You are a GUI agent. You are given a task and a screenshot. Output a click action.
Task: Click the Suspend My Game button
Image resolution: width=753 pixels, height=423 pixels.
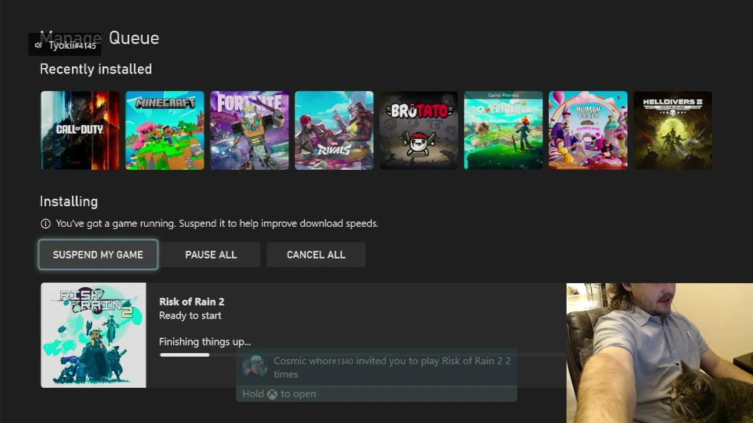pos(98,254)
